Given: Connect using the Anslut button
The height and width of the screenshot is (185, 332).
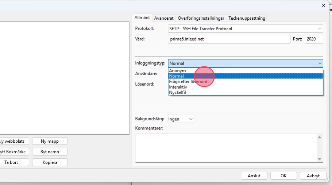Looking at the screenshot, I should [254, 176].
